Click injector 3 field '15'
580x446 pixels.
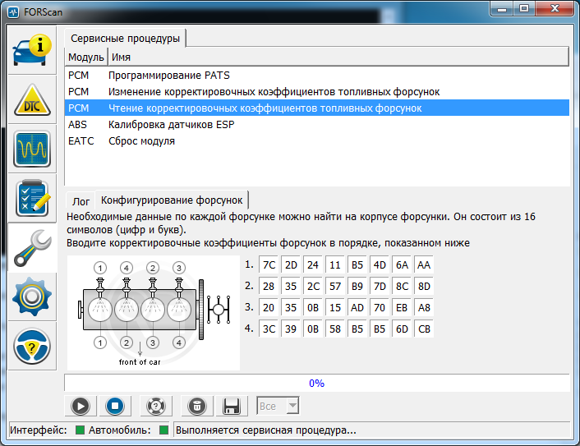pos(335,308)
